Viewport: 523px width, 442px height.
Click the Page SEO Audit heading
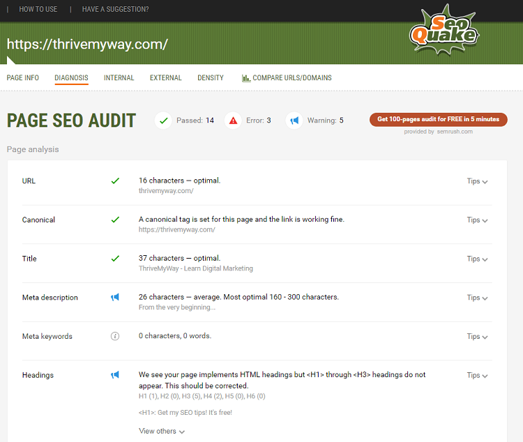tap(71, 121)
